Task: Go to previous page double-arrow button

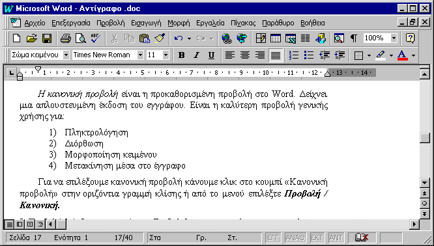Action: pos(425,193)
